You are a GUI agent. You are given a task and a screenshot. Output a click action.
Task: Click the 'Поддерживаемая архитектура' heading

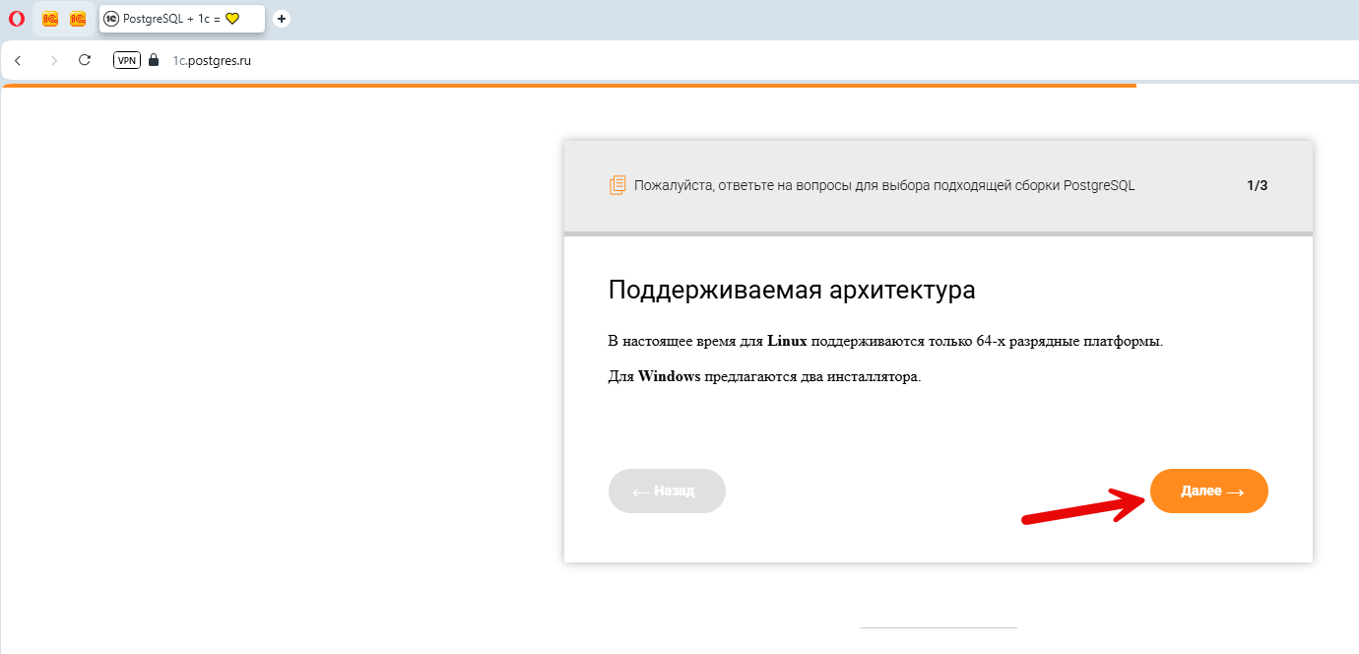[x=792, y=290]
